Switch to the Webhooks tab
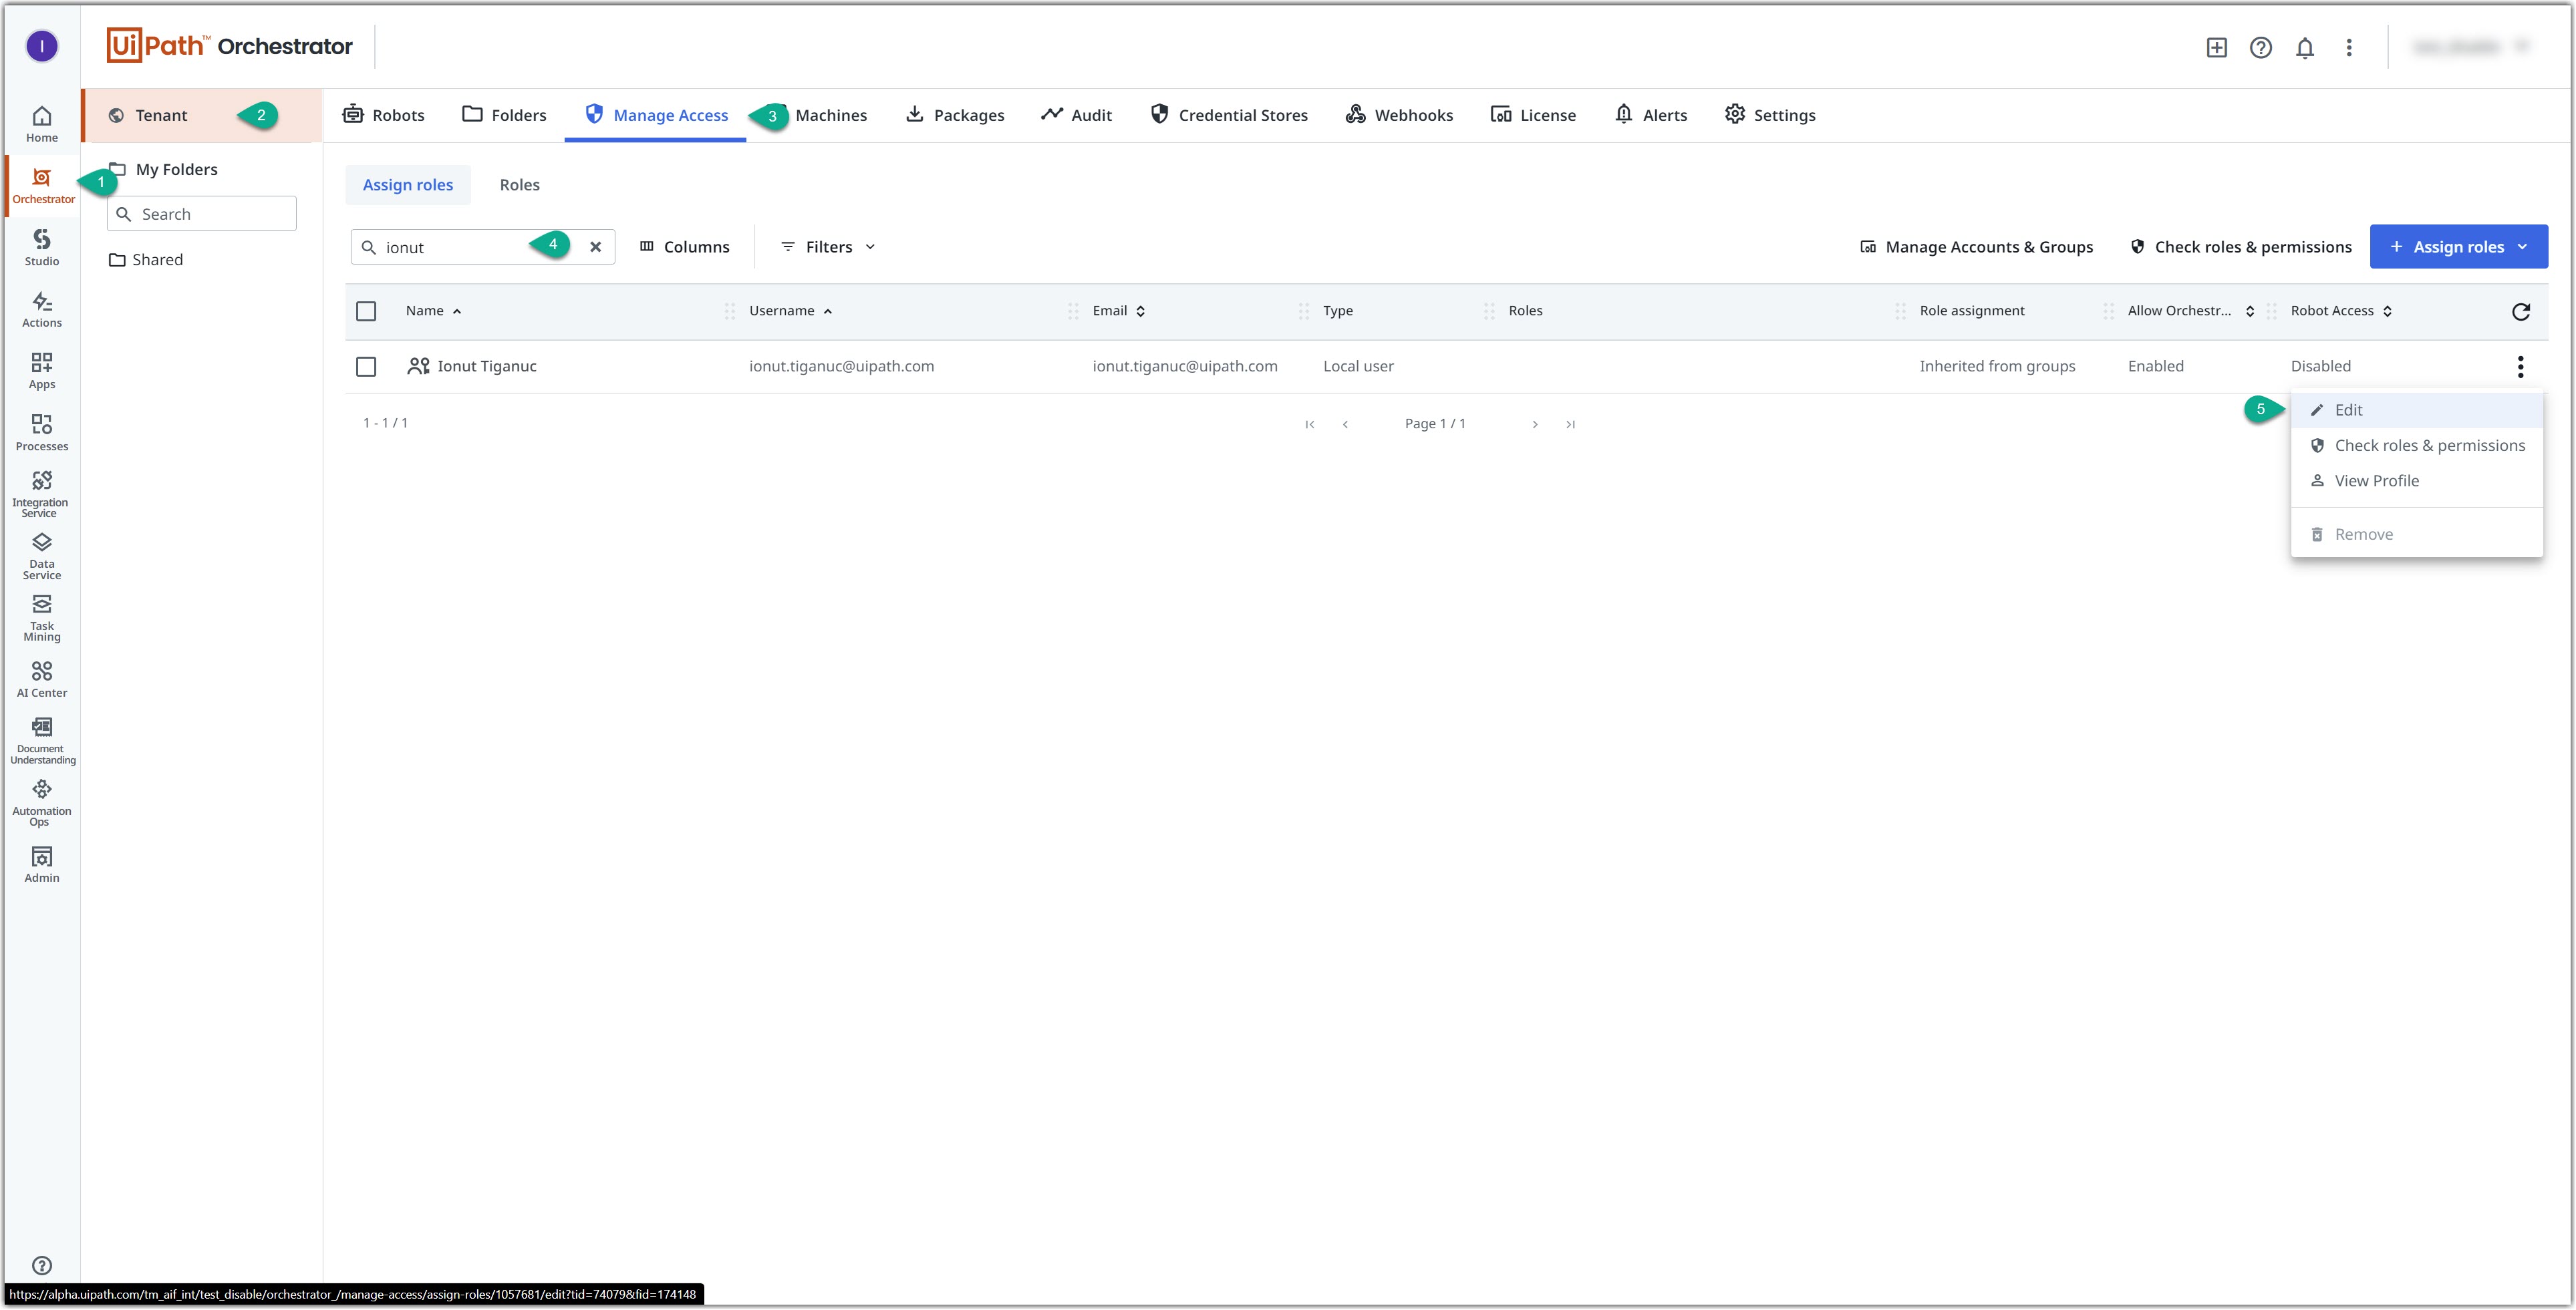The width and height of the screenshot is (2576, 1310). click(1399, 115)
